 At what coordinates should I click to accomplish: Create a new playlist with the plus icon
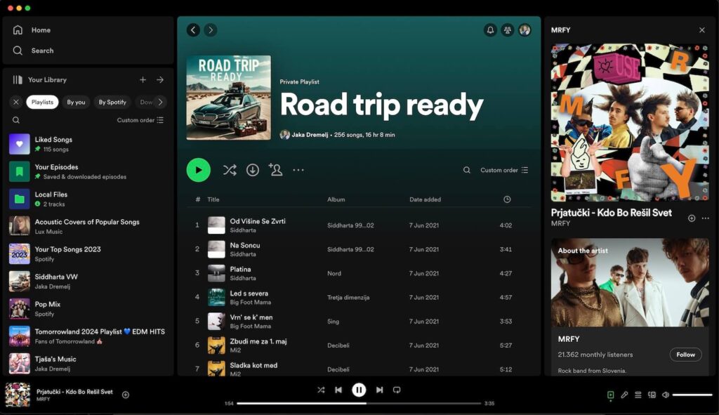click(x=143, y=80)
